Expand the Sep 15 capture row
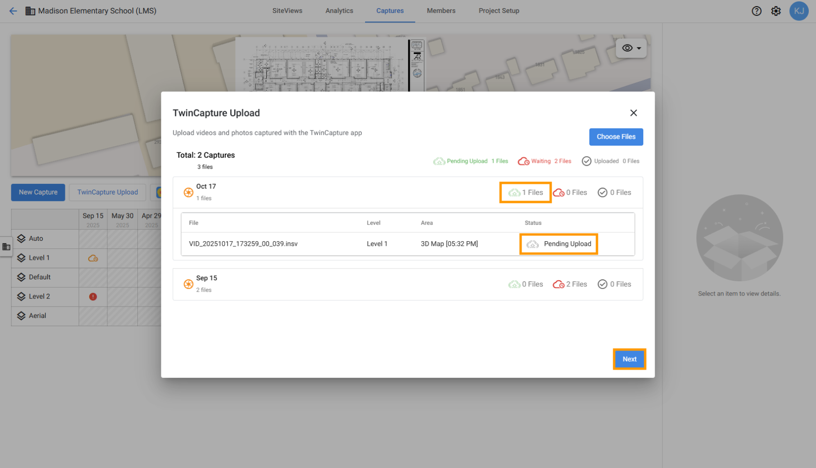816x468 pixels. [x=408, y=285]
